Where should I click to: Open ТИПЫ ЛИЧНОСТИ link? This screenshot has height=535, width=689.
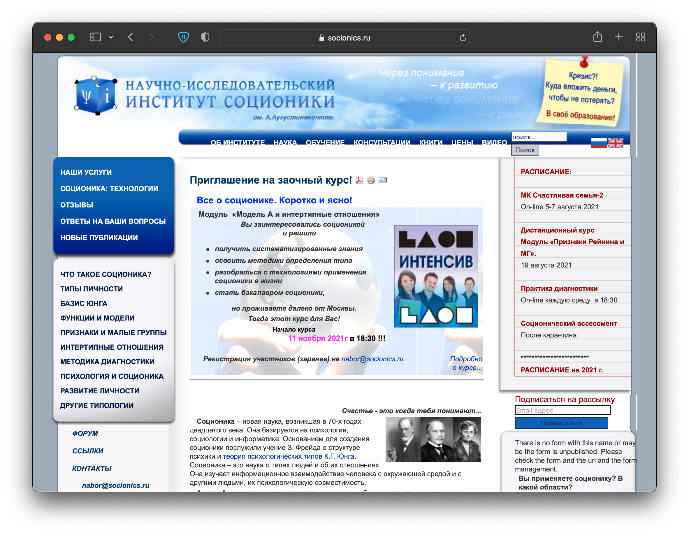pos(92,289)
